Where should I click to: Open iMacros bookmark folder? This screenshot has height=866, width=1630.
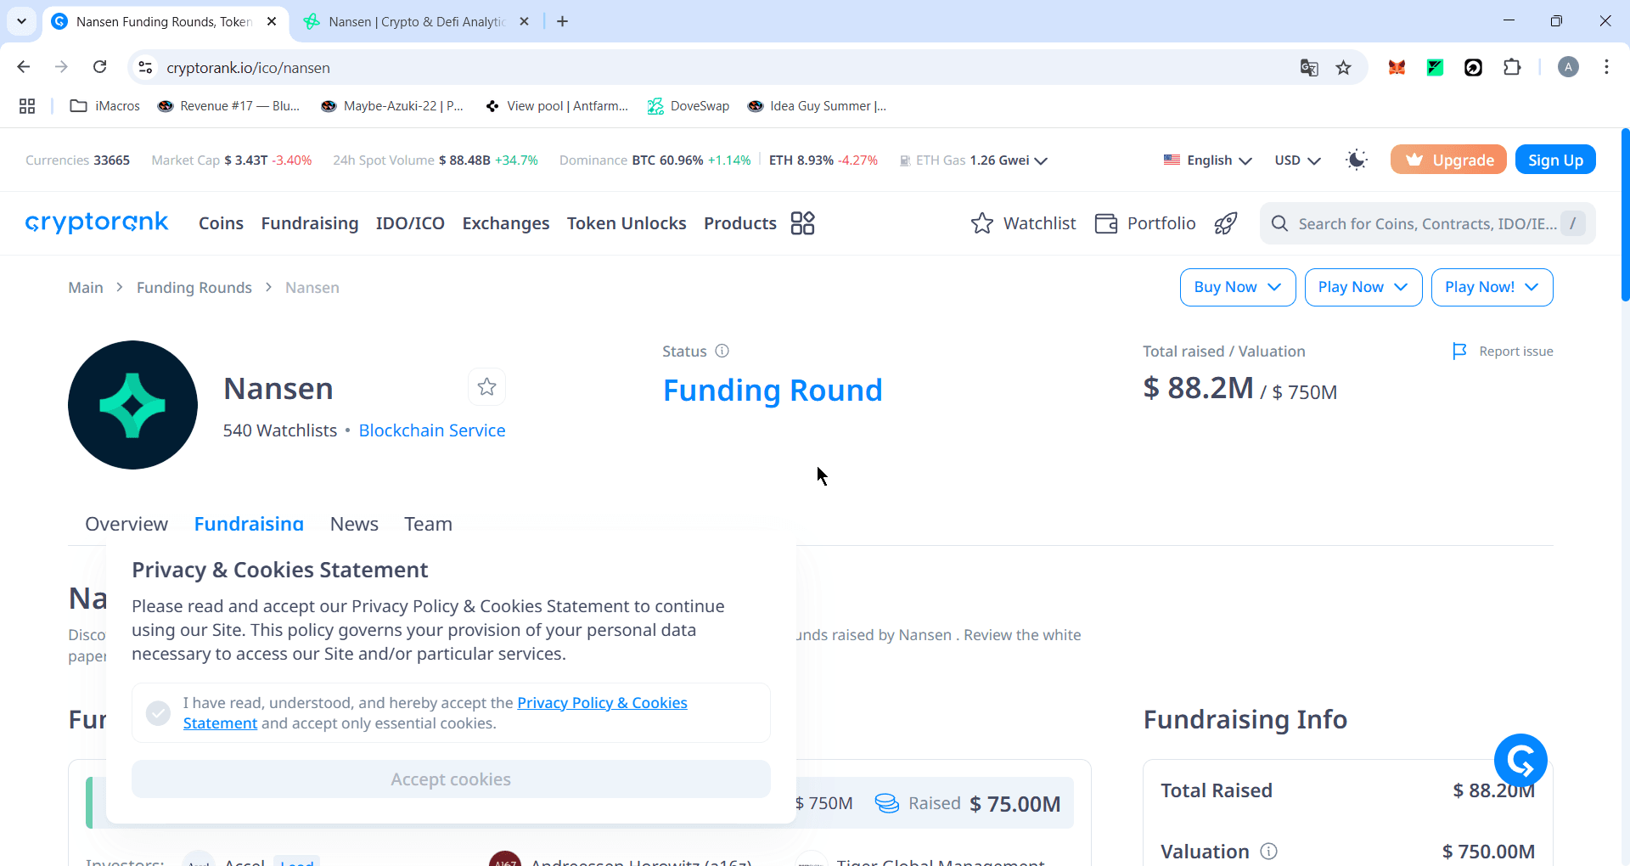coord(105,106)
